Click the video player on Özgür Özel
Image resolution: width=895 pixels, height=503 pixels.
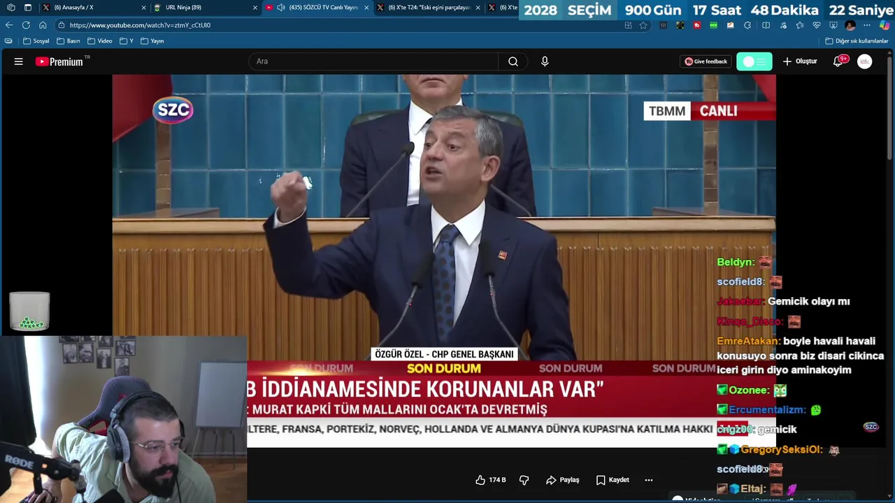point(444,260)
